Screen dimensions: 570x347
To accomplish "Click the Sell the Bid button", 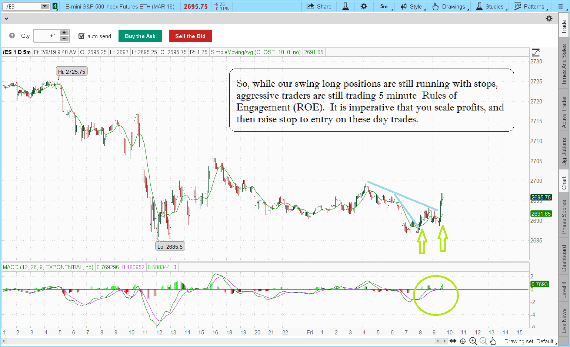I will click(190, 36).
